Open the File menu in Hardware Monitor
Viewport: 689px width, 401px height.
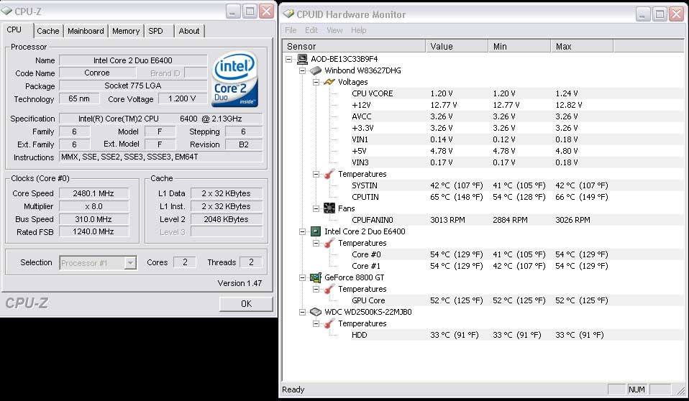291,30
